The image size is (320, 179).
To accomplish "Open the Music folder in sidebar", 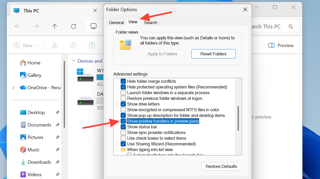I will (34, 150).
